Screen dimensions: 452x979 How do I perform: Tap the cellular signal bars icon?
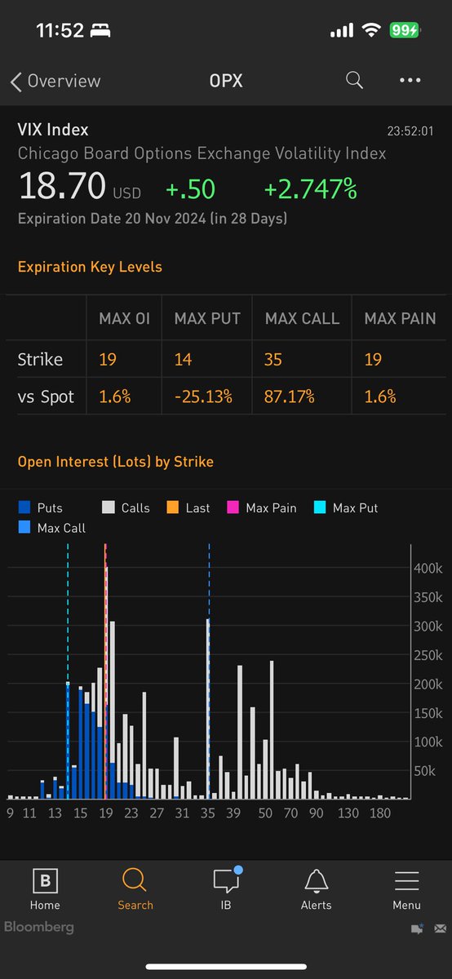[342, 31]
